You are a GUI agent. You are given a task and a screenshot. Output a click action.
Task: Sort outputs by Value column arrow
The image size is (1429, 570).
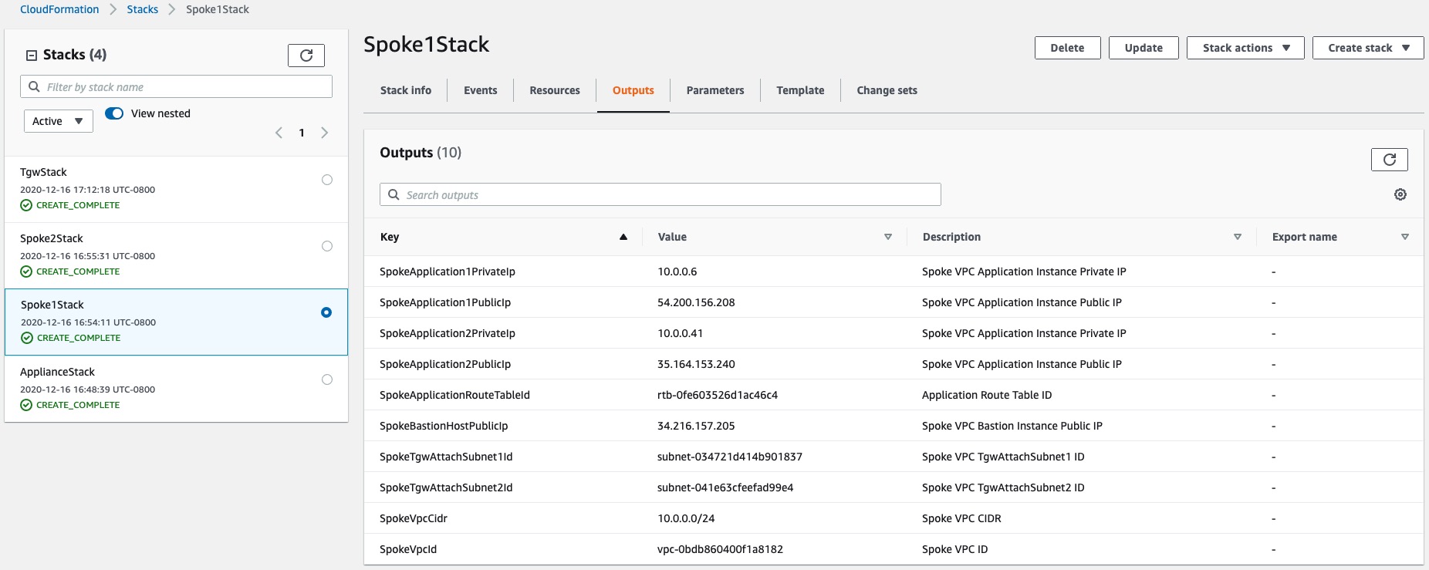pyautogui.click(x=888, y=237)
